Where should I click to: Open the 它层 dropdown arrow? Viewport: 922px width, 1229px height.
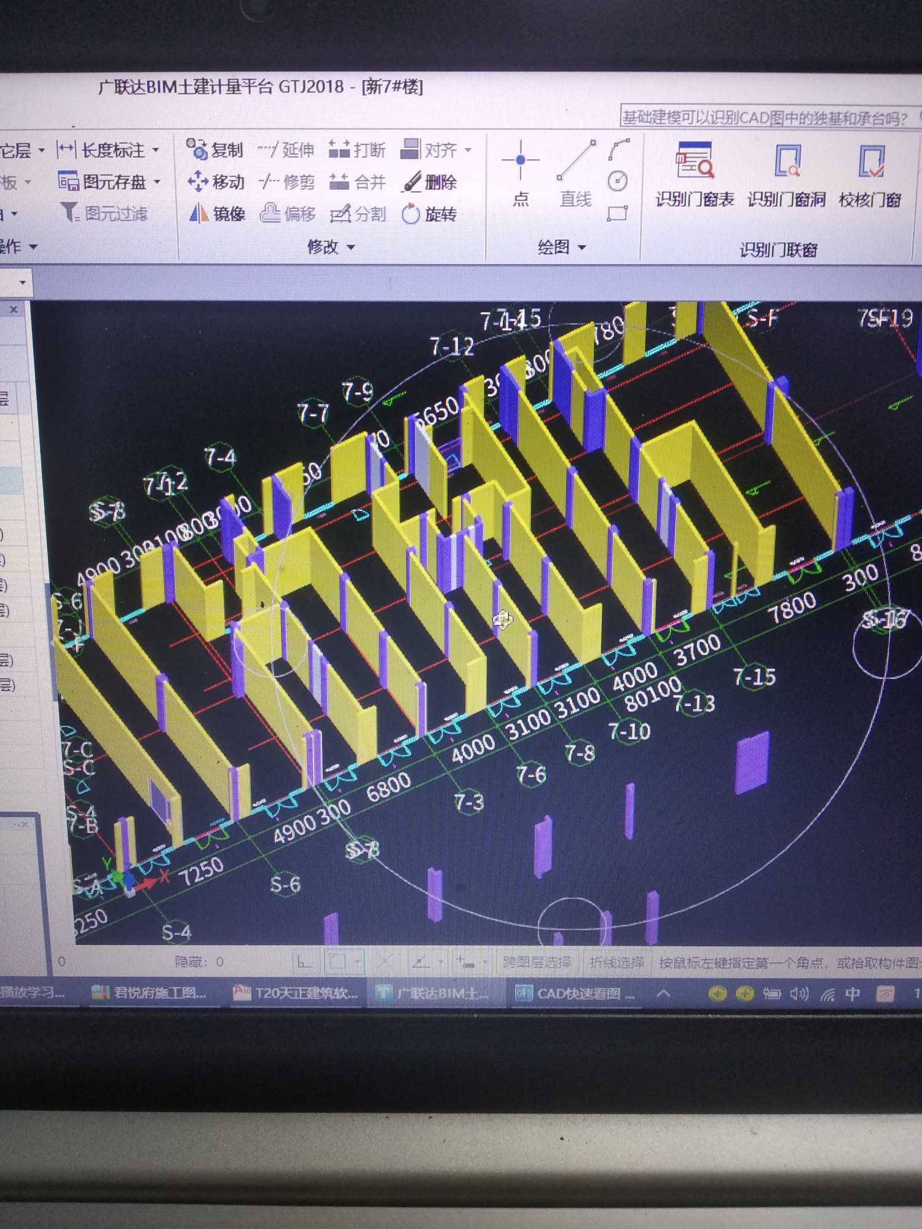pos(41,149)
